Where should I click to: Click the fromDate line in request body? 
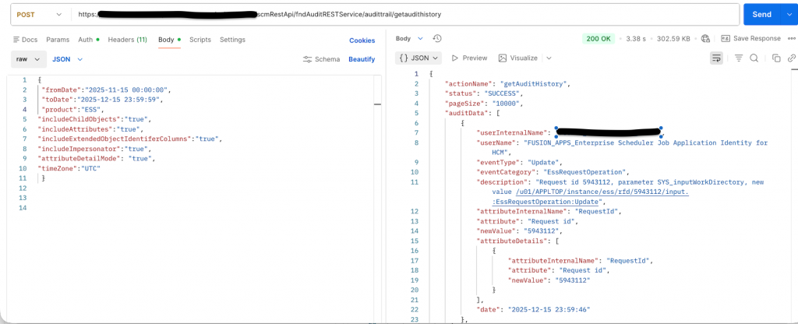coord(105,90)
